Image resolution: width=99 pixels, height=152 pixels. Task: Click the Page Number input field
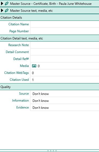[65, 31]
